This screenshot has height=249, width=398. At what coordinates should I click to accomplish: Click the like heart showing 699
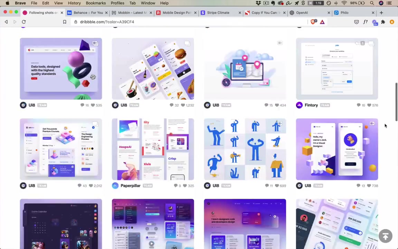click(277, 186)
